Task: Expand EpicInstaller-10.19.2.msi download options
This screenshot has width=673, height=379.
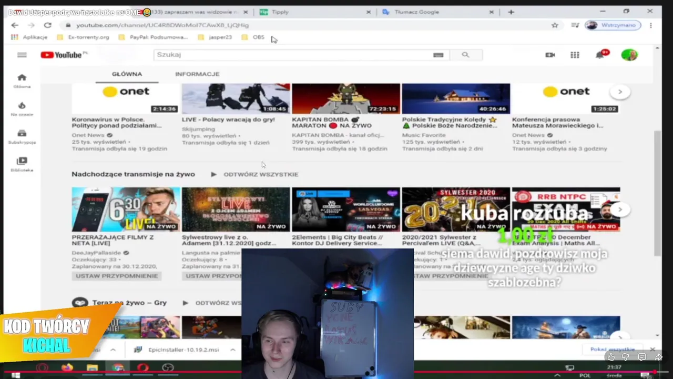Action: click(x=232, y=350)
